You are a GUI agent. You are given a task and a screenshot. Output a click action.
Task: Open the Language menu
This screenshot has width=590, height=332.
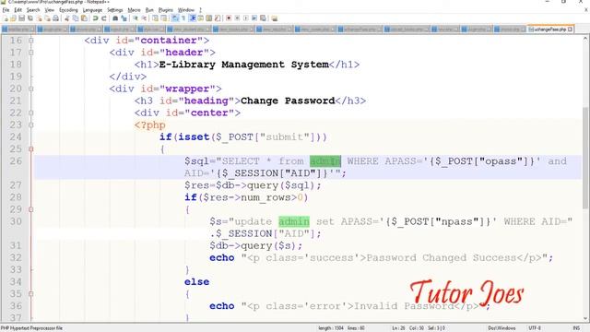(92, 10)
